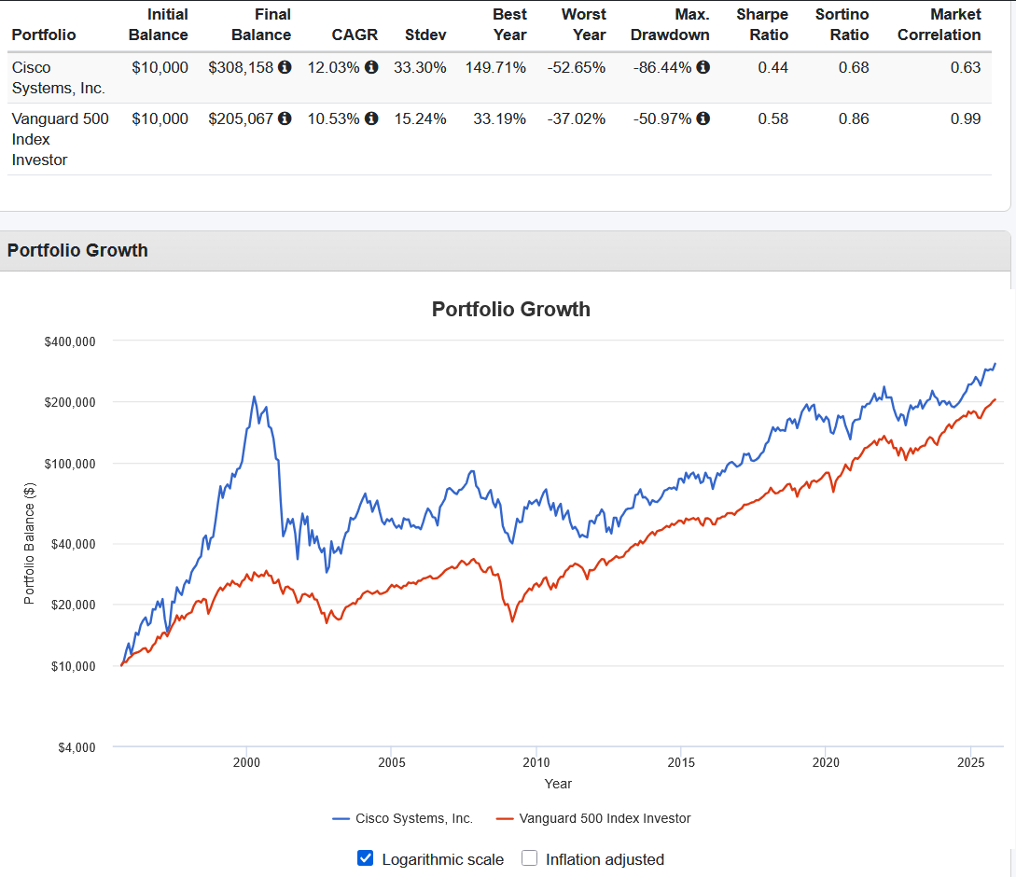Screen dimensions: 1016x877
Task: Click the Portfolio Growth panel header
Action: pyautogui.click(x=506, y=251)
